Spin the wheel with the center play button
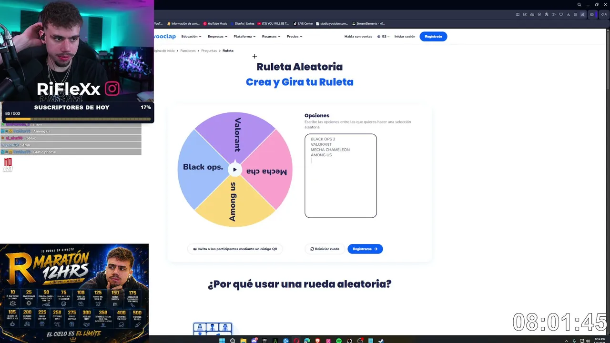 pyautogui.click(x=234, y=170)
